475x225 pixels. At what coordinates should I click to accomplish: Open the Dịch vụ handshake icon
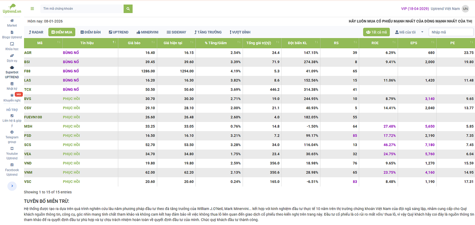pos(12,55)
